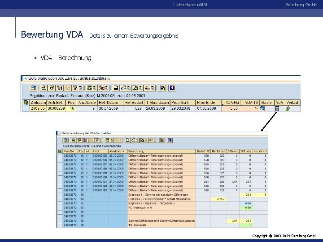Click Total sum icon in Detailberechnung toolbar
This screenshot has height=242, width=323.
[x=108, y=140]
